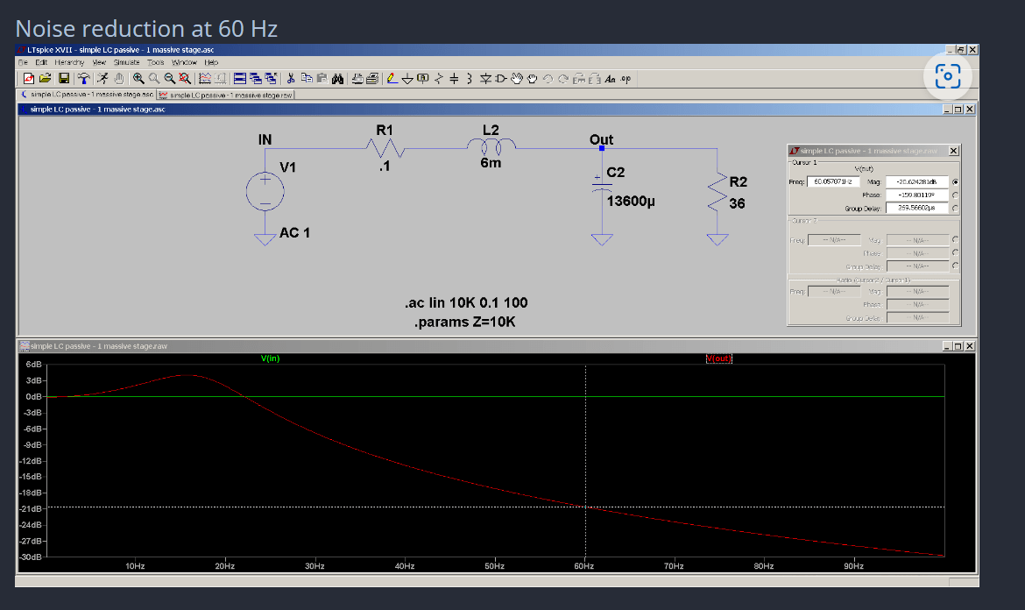Place a Ground symbol via the toolbar
The image size is (1025, 610).
(x=407, y=79)
